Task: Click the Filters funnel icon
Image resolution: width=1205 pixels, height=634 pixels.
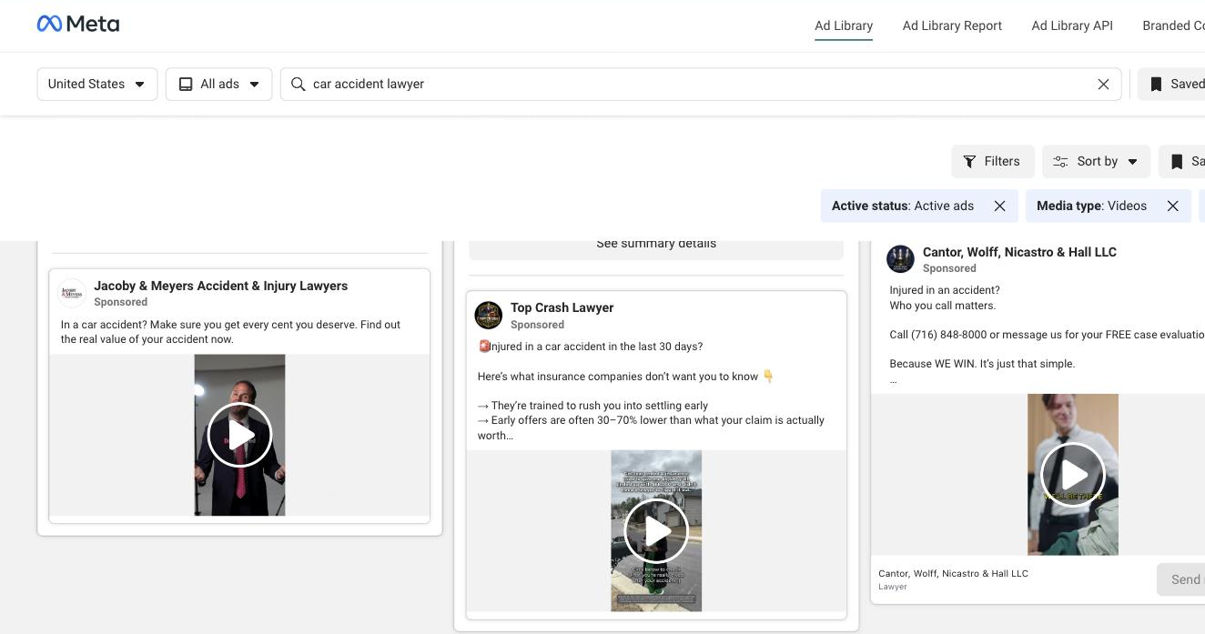Action: click(970, 161)
